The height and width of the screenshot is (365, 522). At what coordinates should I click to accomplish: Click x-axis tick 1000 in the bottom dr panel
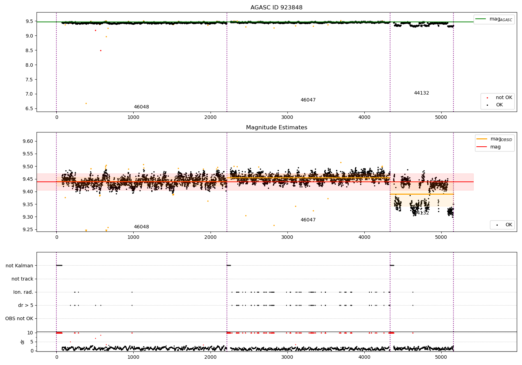(133, 357)
